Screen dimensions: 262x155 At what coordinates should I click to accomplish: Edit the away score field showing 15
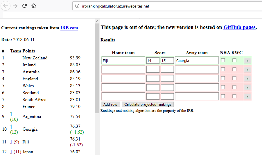click(167, 61)
